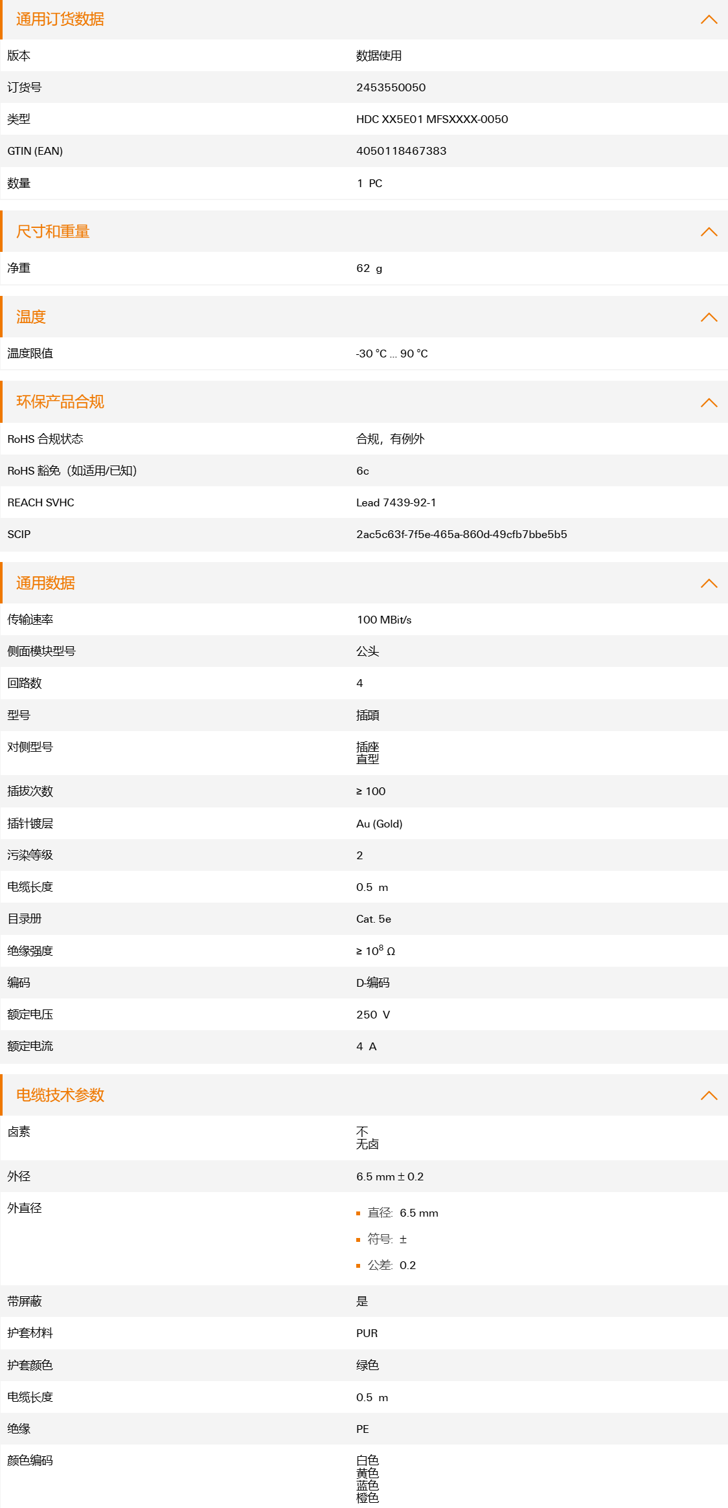
Task: Click catalogue value Cat. 5e
Action: point(374,919)
